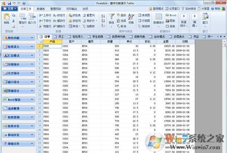Click Lock Row (锁定行)
Image resolution: width=227 pixels, height=153 pixels.
click(x=59, y=15)
